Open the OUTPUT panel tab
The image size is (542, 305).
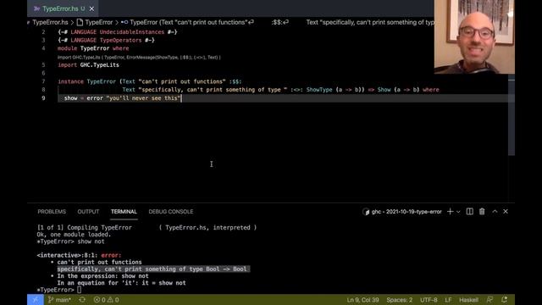point(88,212)
